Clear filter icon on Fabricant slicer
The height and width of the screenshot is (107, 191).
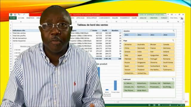[173, 79]
